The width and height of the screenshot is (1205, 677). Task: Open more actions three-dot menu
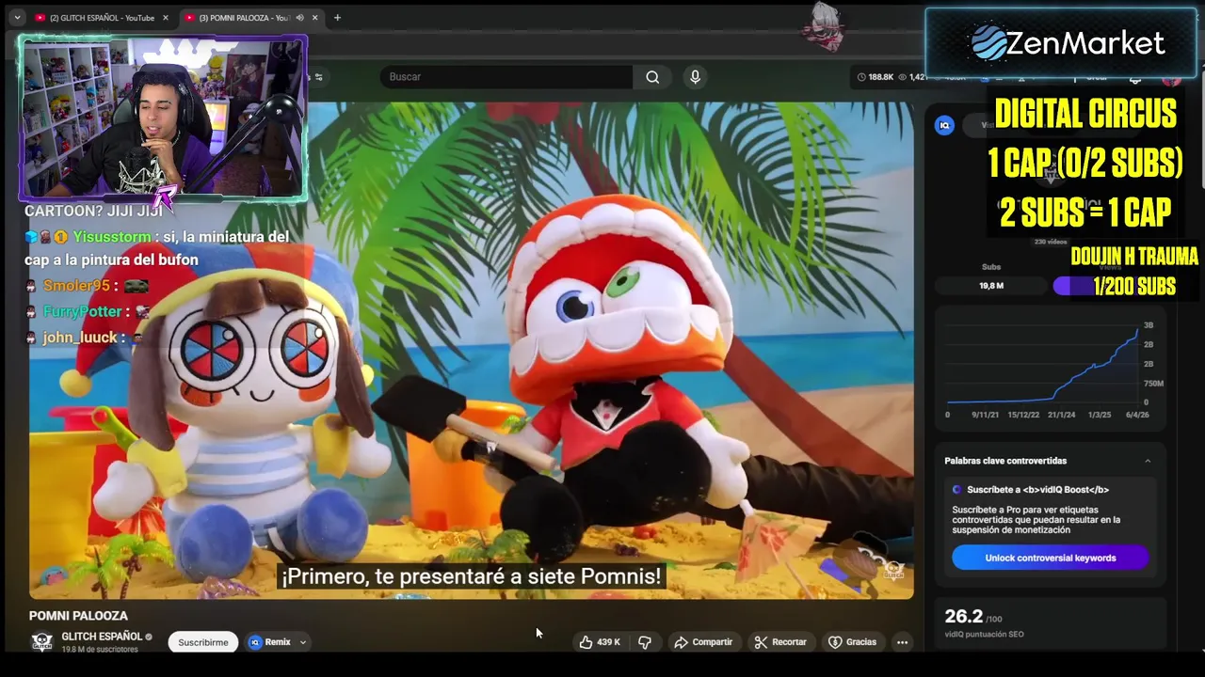coord(902,642)
